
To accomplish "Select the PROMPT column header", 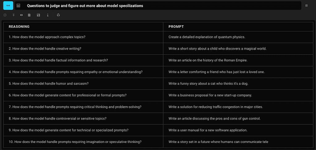I will click(238, 26).
